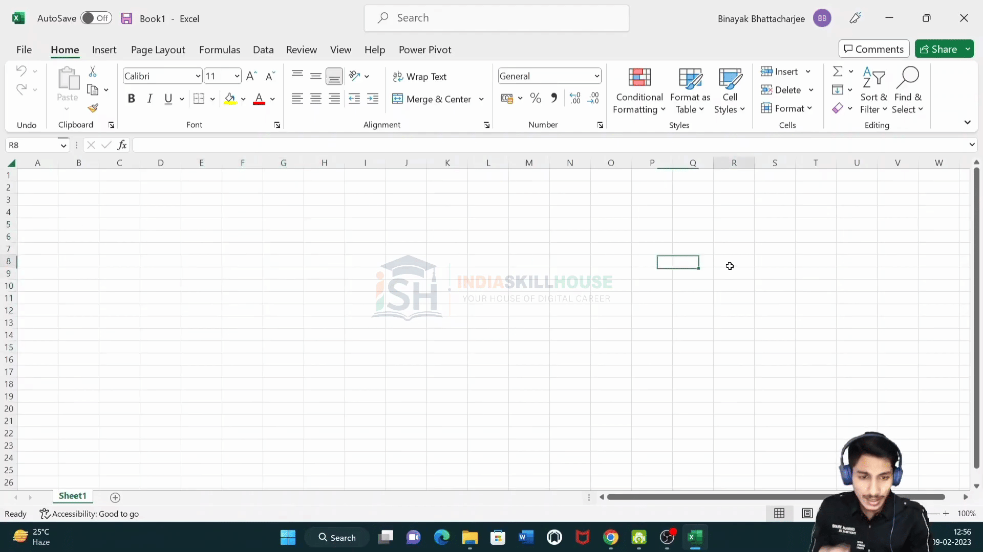Open Conditional Formatting menu
Image resolution: width=983 pixels, height=552 pixels.
639,91
